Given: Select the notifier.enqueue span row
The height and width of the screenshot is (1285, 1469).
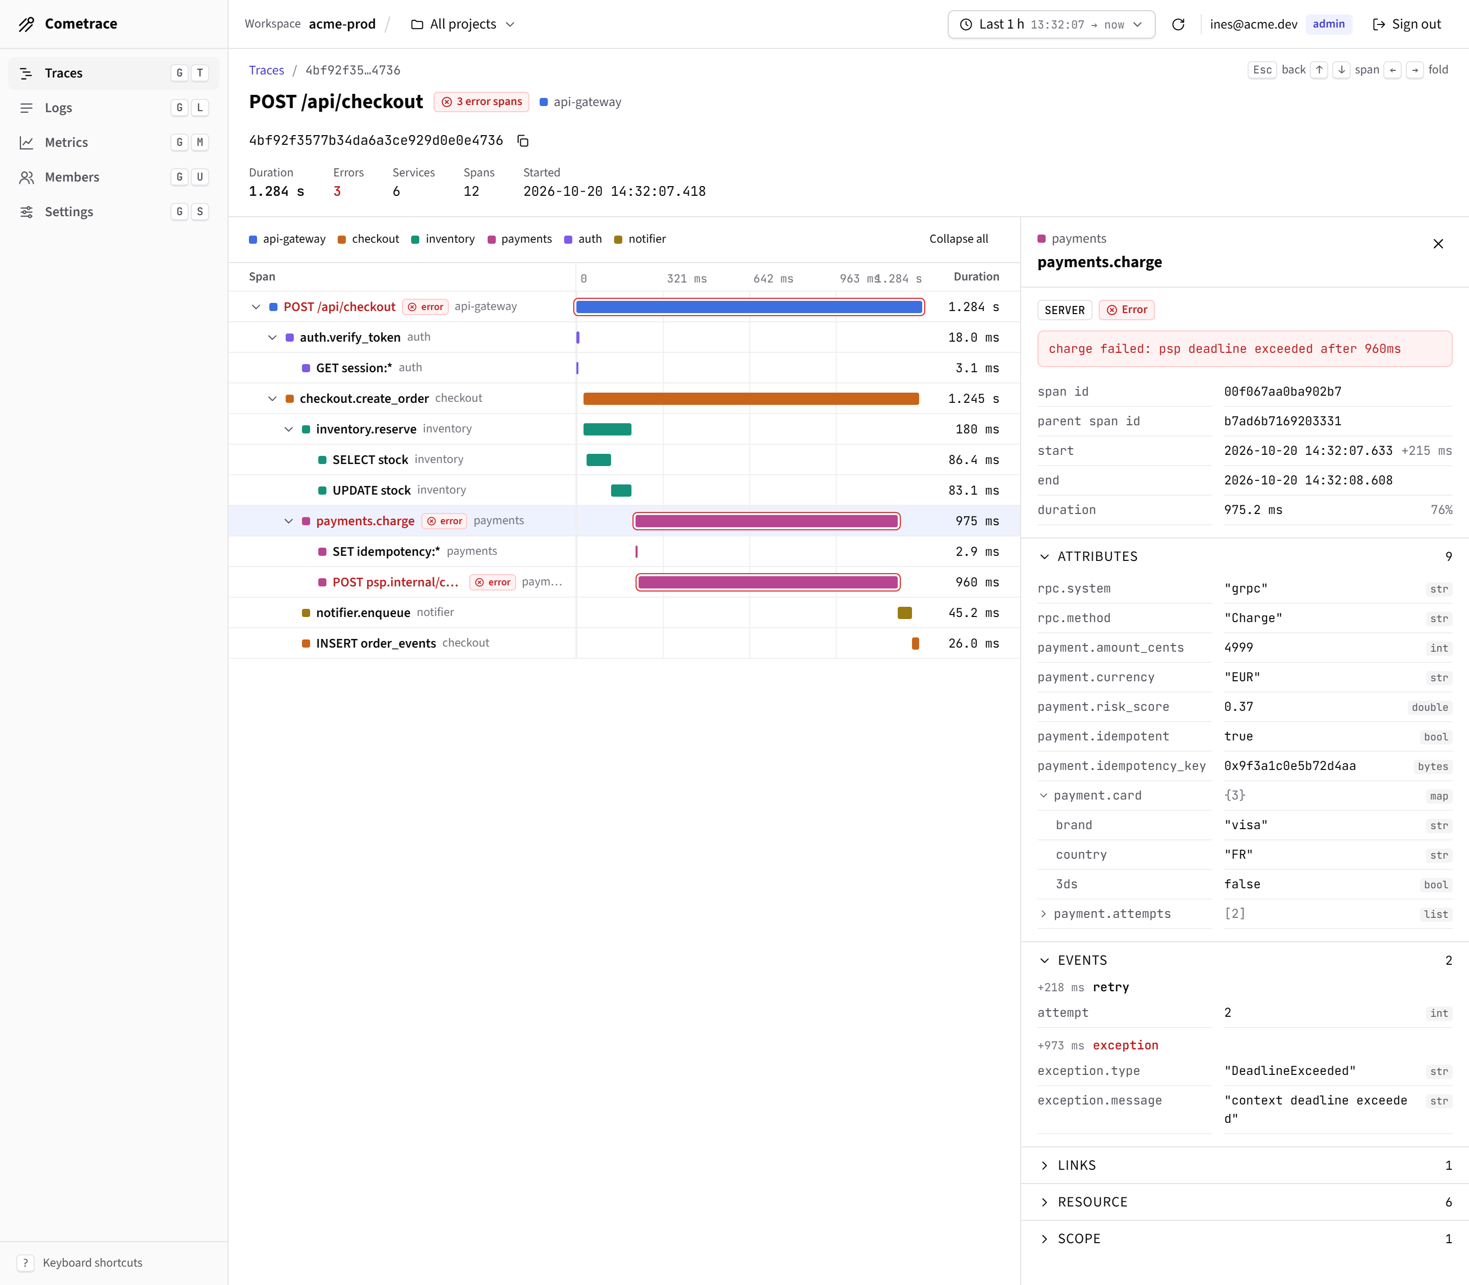Looking at the screenshot, I should 624,613.
